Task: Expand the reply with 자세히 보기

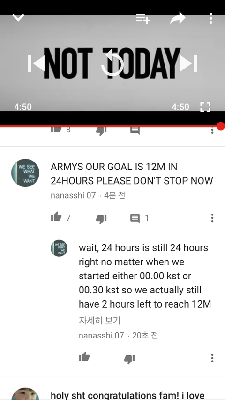Action: (99, 320)
